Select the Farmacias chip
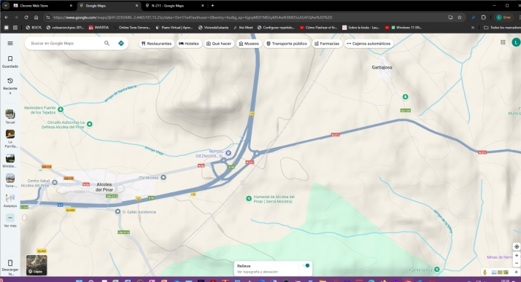The width and height of the screenshot is (521, 282). (327, 44)
